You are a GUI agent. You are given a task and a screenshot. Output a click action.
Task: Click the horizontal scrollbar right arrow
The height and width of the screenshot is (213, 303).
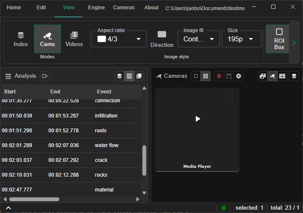coord(138,199)
